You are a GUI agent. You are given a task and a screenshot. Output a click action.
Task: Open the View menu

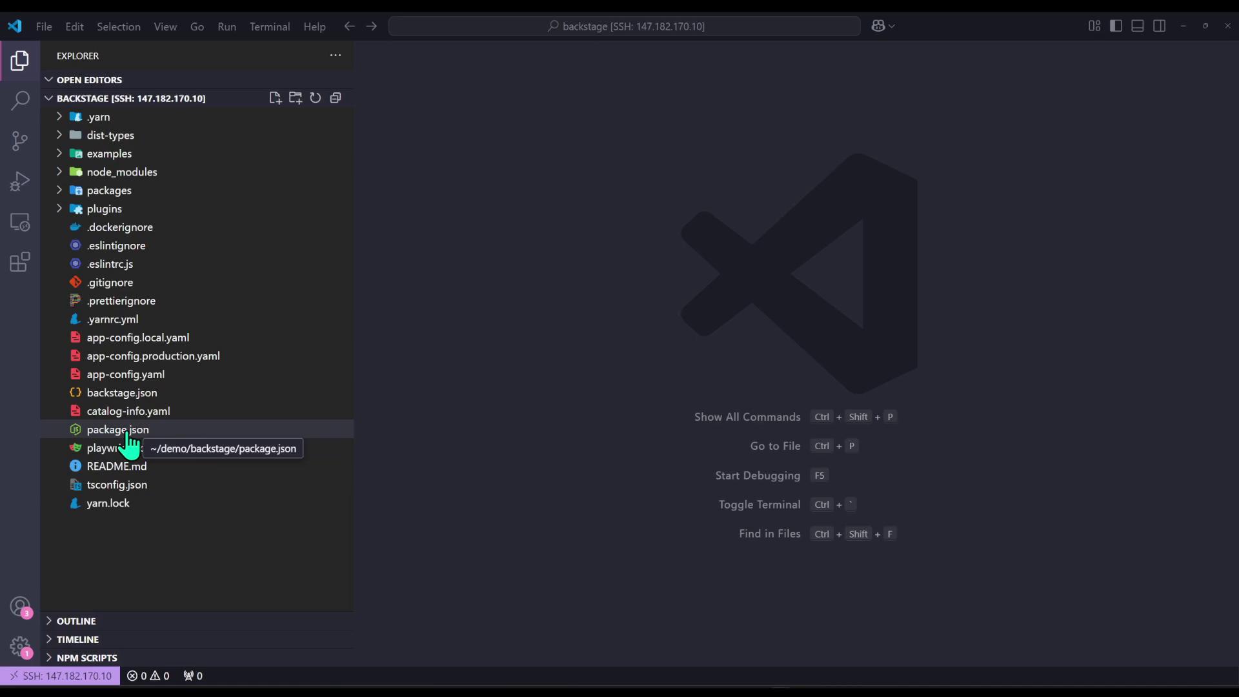(x=165, y=26)
